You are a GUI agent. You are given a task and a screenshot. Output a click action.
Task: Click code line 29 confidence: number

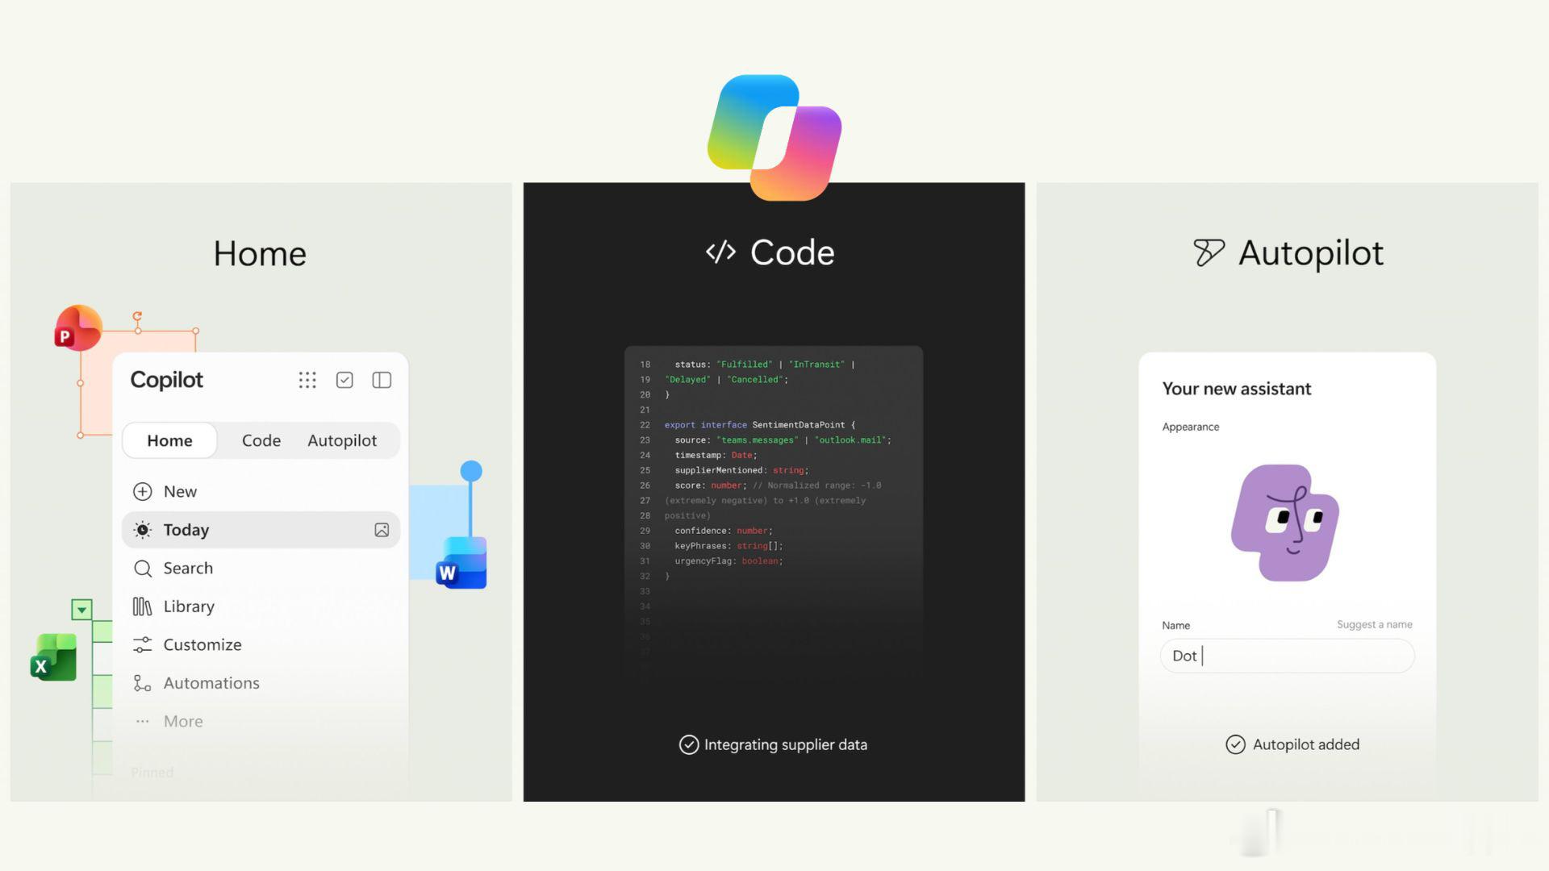point(723,531)
